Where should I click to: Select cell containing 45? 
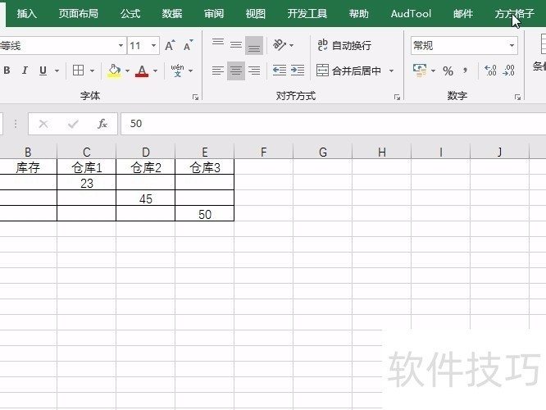tap(146, 199)
